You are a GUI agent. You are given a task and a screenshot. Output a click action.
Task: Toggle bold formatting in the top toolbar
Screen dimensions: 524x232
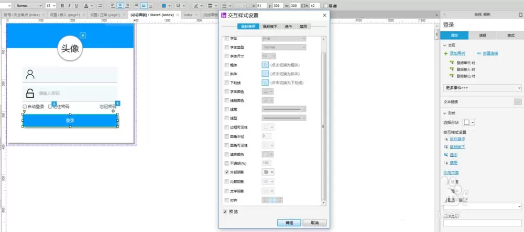(62, 6)
